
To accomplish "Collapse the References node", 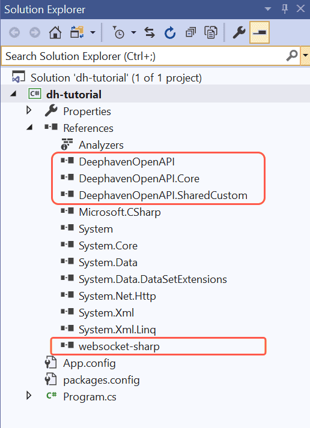I will pyautogui.click(x=29, y=127).
